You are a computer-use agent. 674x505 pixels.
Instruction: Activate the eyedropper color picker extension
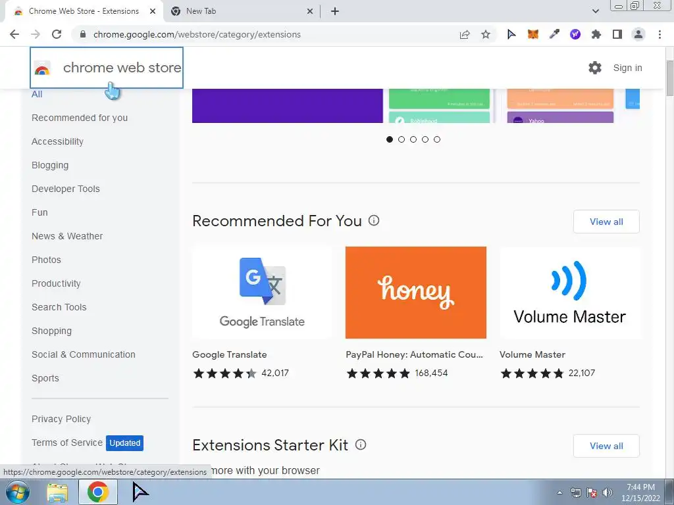[554, 34]
